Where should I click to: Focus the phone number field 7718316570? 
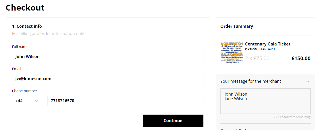click(x=125, y=101)
